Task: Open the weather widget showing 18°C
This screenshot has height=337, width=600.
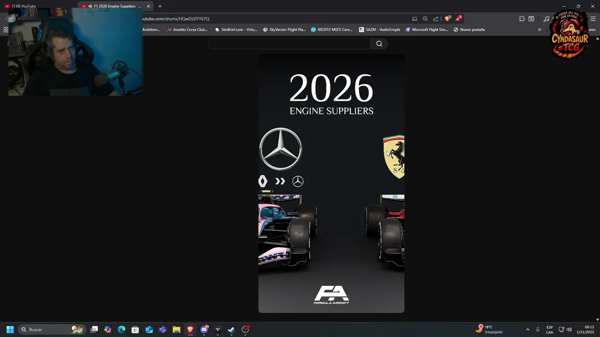Action: point(489,330)
